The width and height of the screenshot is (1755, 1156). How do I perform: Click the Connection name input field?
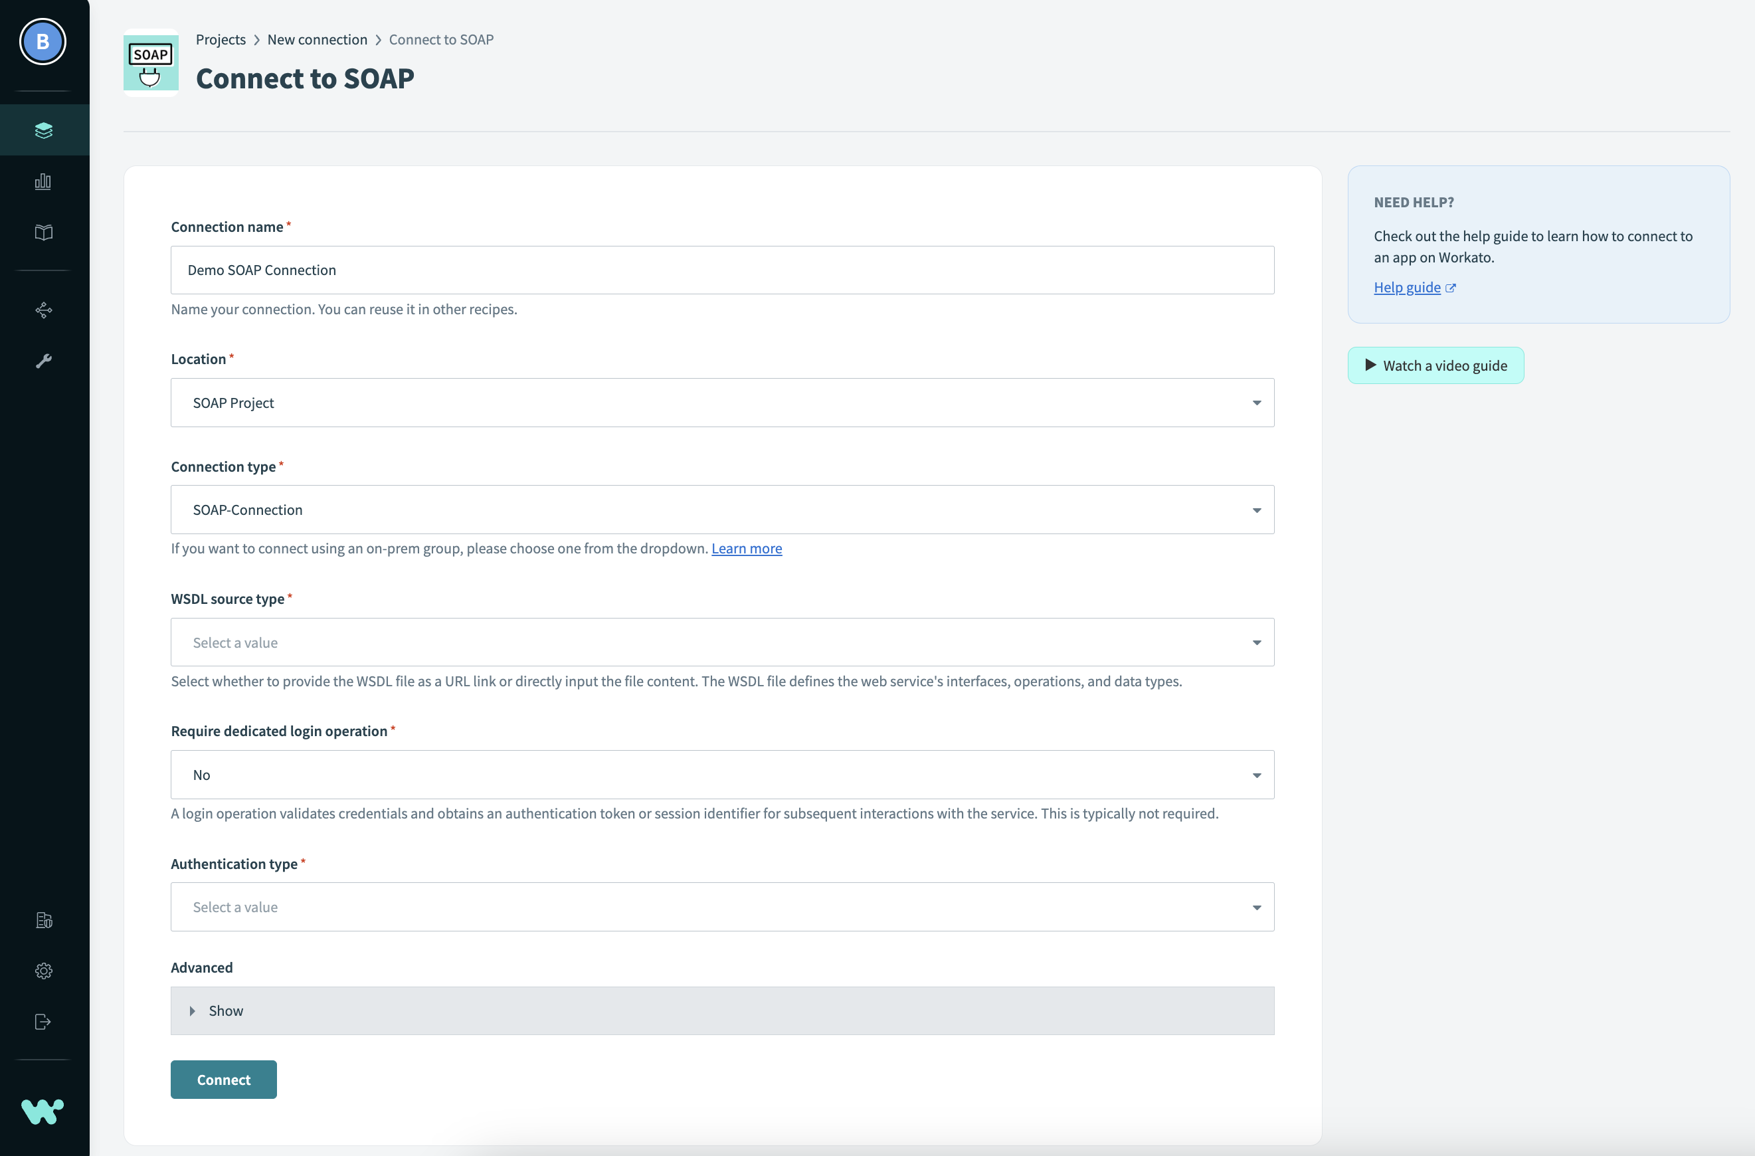(x=722, y=270)
